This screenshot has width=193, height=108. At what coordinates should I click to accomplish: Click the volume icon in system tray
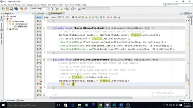click(177, 105)
